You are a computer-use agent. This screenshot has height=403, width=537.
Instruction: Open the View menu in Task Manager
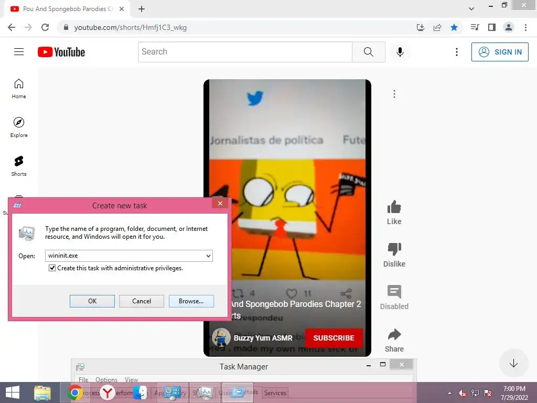(x=131, y=379)
